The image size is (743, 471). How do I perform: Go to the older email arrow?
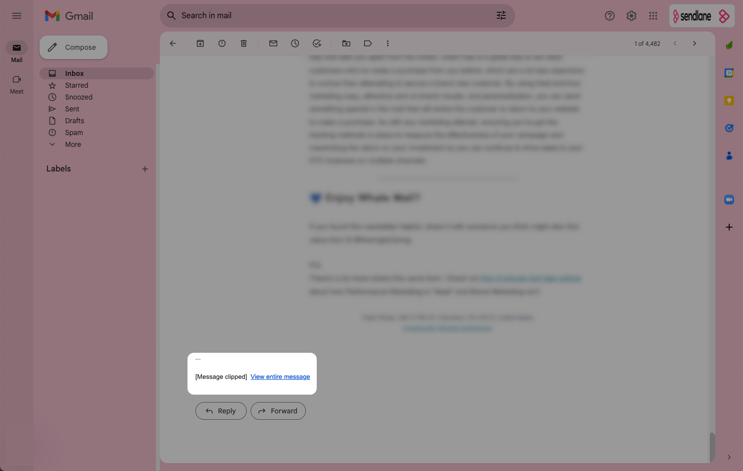tap(695, 43)
